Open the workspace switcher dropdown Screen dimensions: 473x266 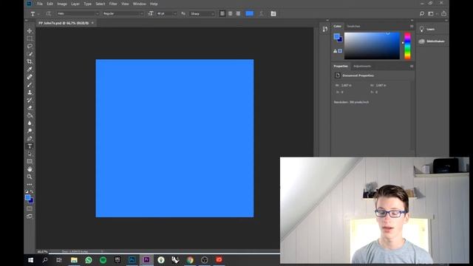coord(432,13)
